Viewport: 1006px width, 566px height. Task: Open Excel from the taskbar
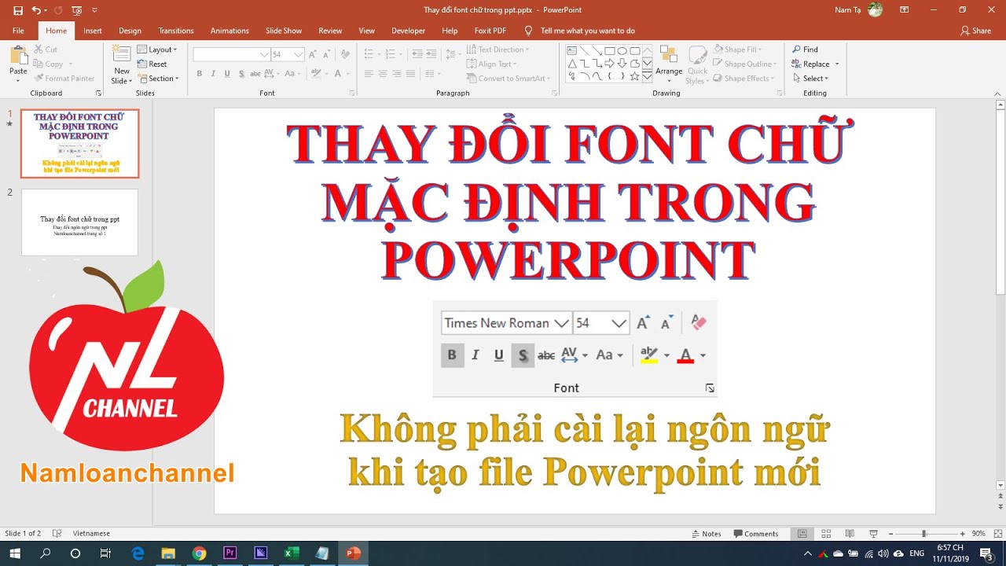[291, 553]
